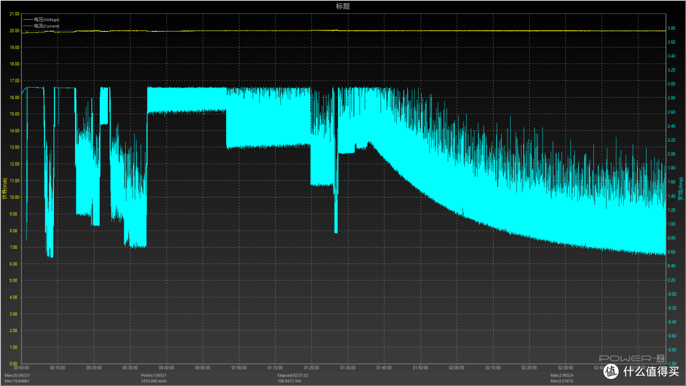Click the 01:40:00 time axis label
686x386 pixels.
384,368
